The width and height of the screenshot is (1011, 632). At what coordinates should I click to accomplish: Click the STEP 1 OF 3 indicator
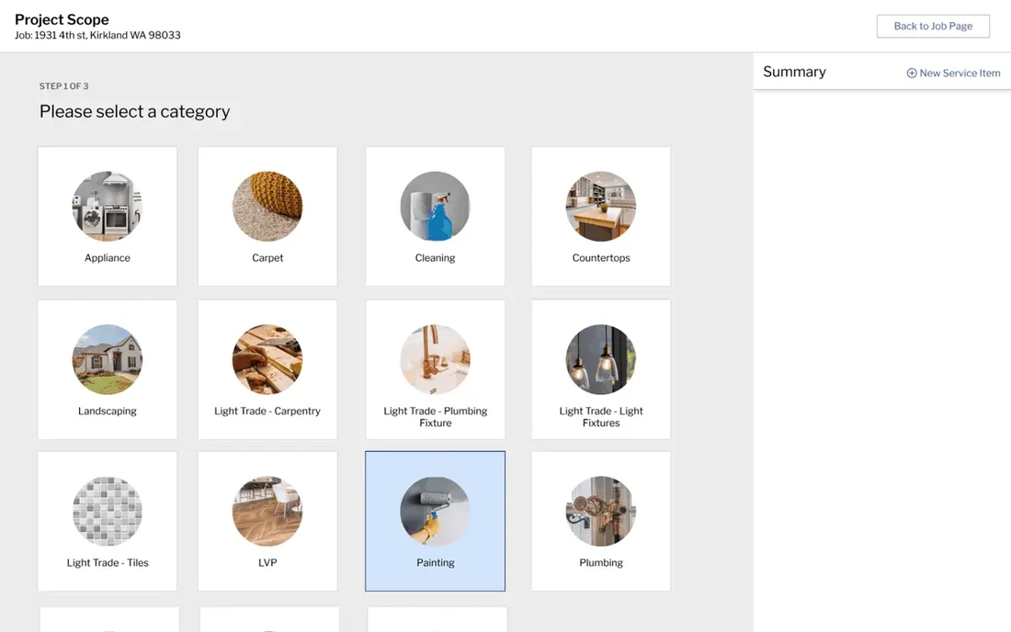click(x=63, y=86)
